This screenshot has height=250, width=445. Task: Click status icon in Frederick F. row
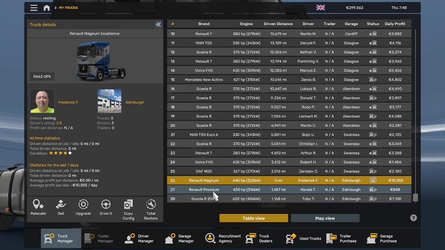373,181
